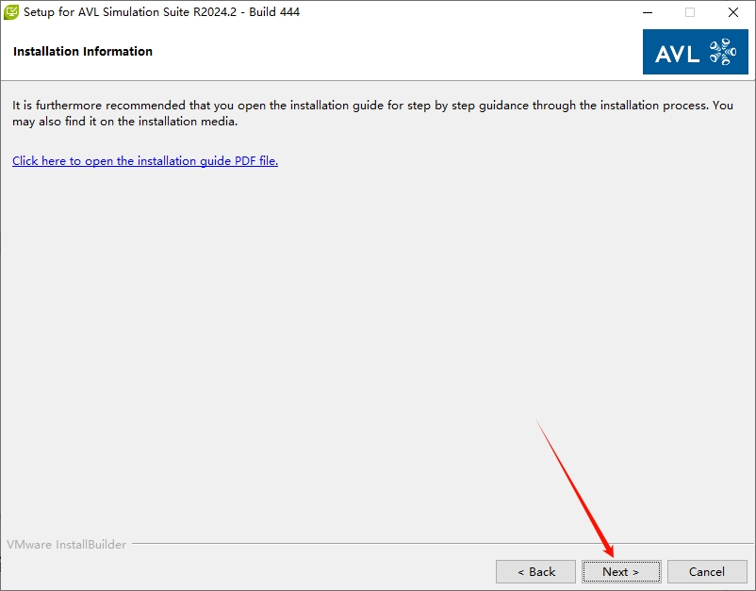Click the installer icon in the title bar
The width and height of the screenshot is (756, 591).
11,13
